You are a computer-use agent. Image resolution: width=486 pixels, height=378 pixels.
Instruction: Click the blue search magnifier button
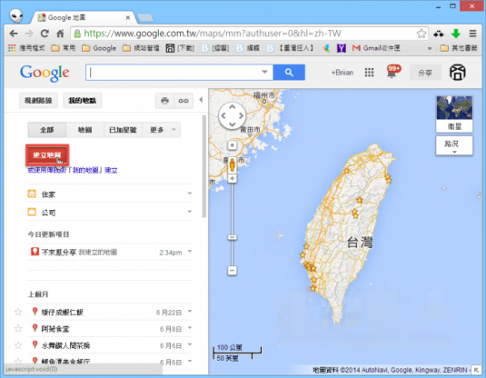(289, 73)
